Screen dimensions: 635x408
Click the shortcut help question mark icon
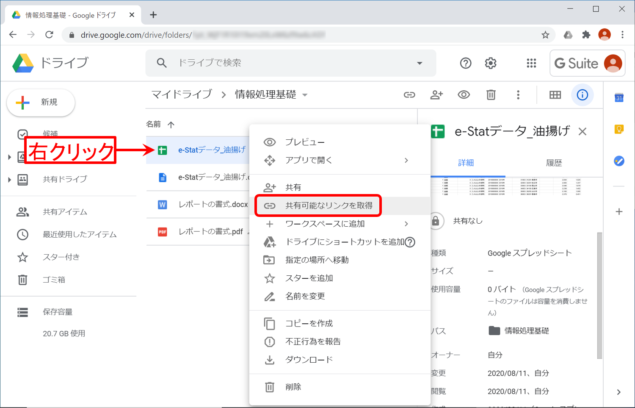[410, 242]
